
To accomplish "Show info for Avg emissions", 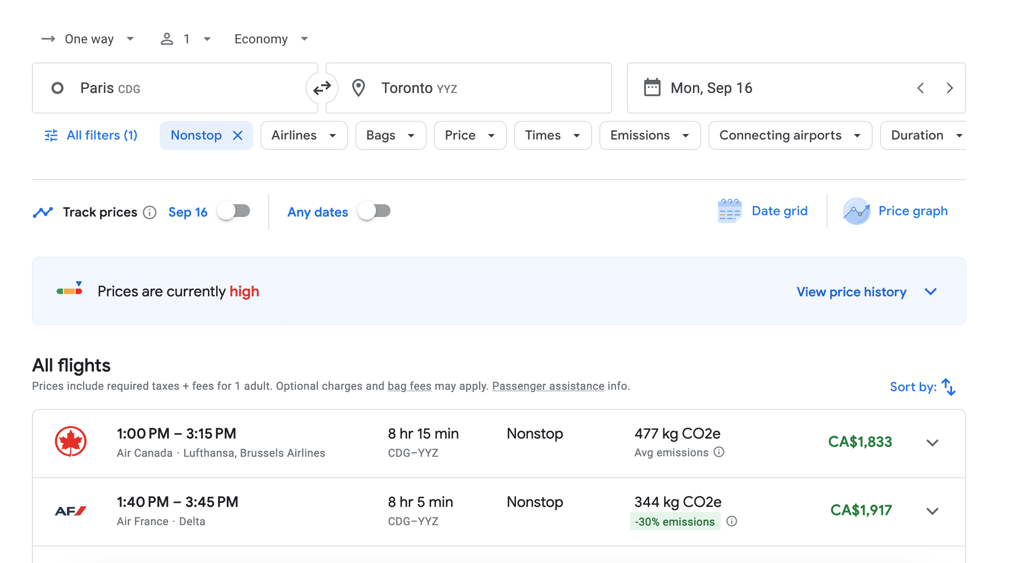I will click(x=719, y=452).
